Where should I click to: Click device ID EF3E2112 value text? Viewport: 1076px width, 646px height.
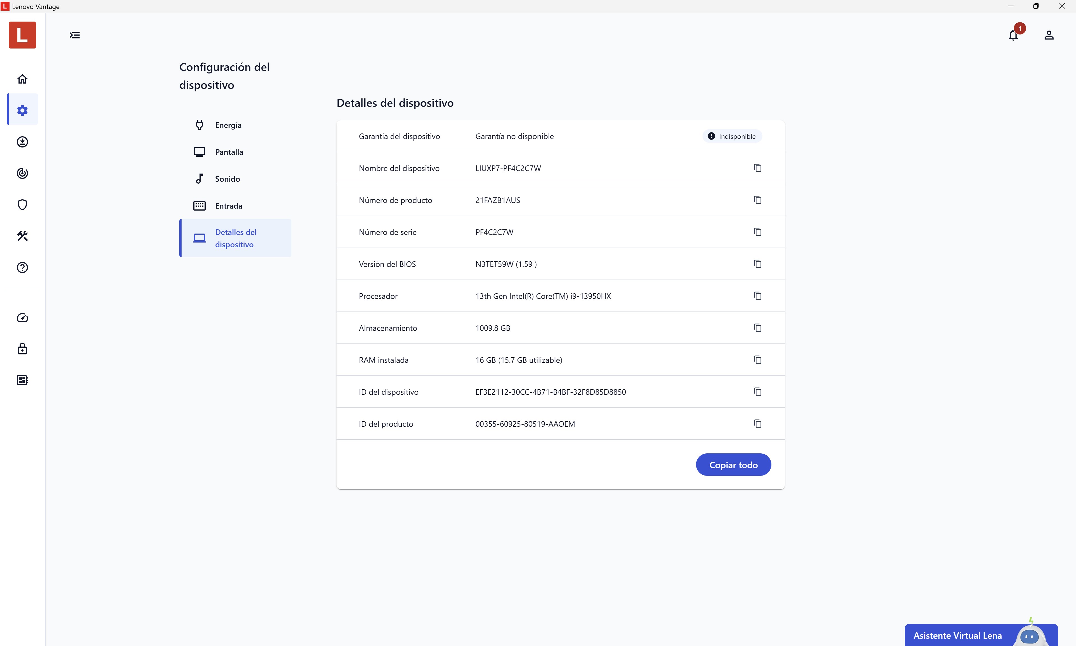(x=551, y=392)
